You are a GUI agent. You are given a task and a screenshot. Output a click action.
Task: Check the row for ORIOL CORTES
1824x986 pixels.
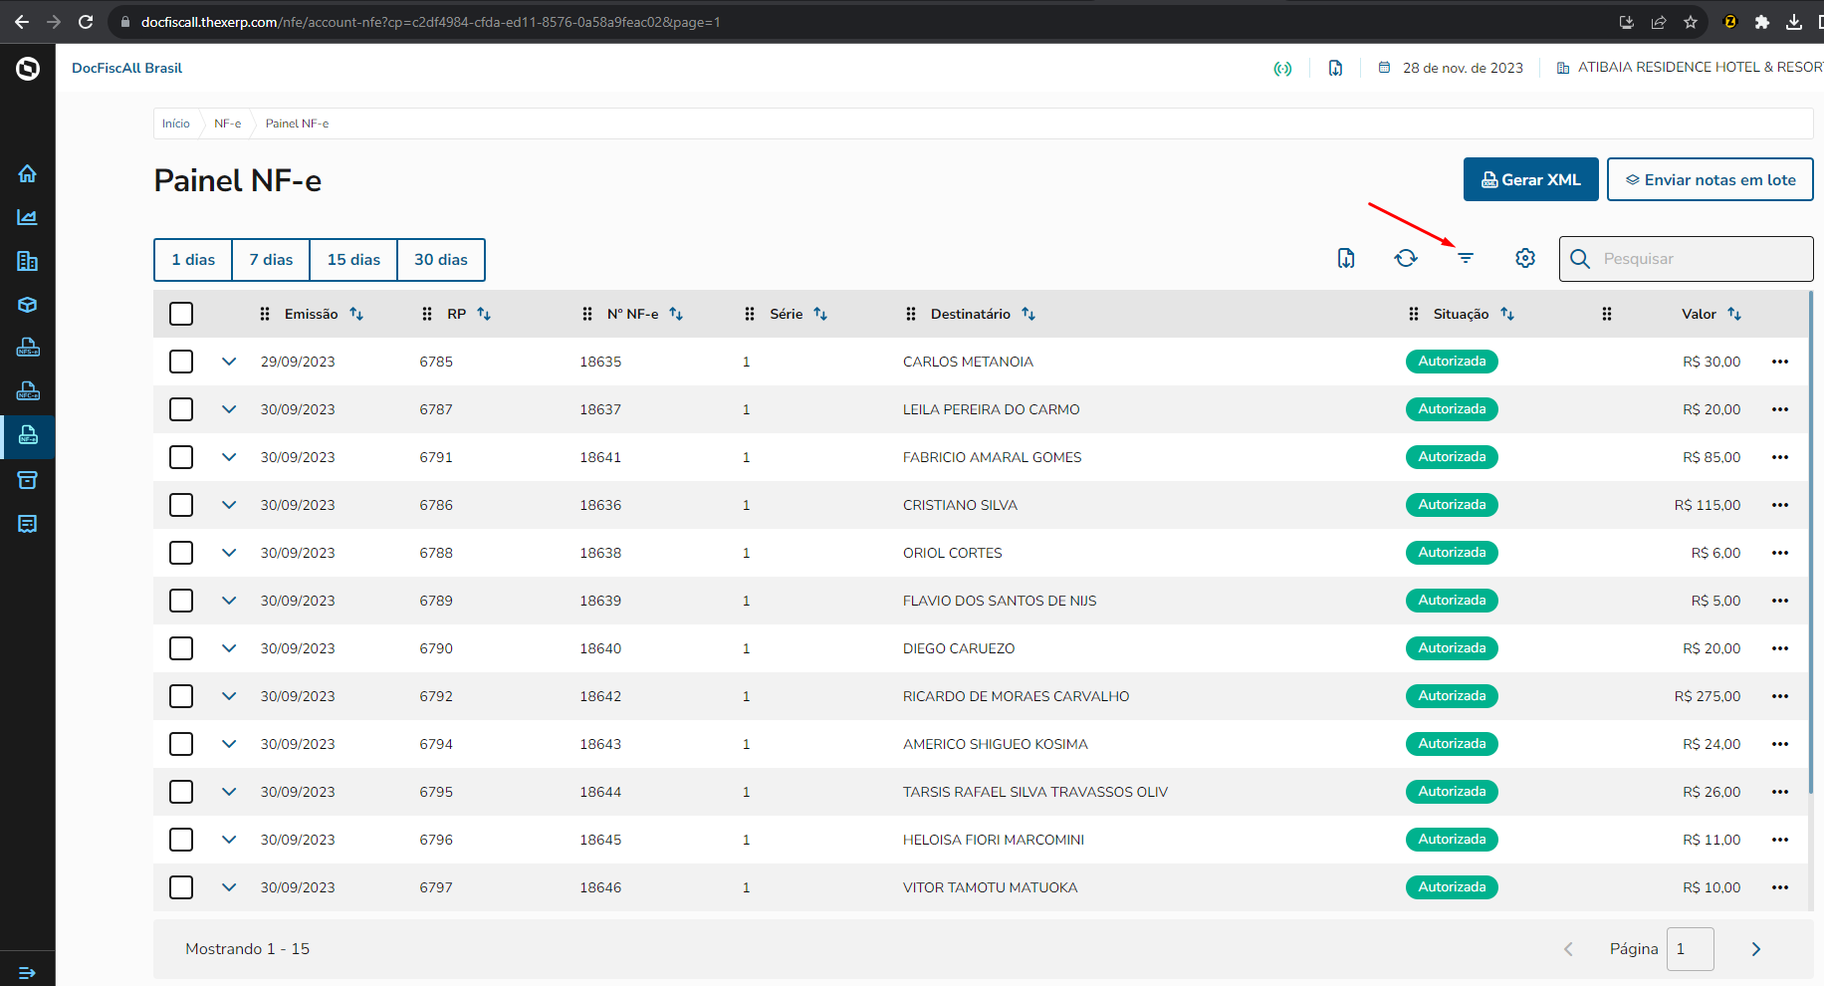pyautogui.click(x=181, y=553)
